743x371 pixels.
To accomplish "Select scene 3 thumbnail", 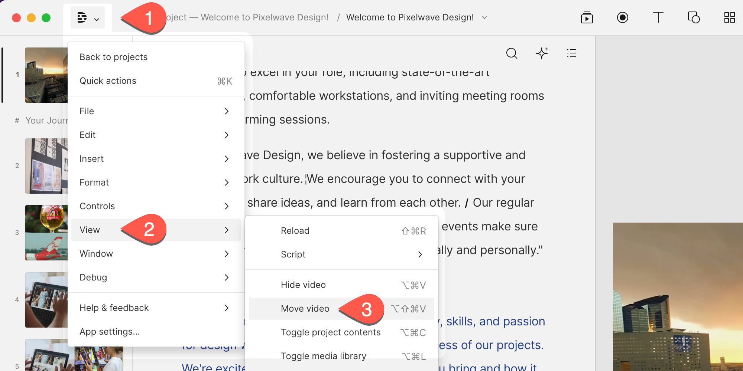I will [x=46, y=233].
